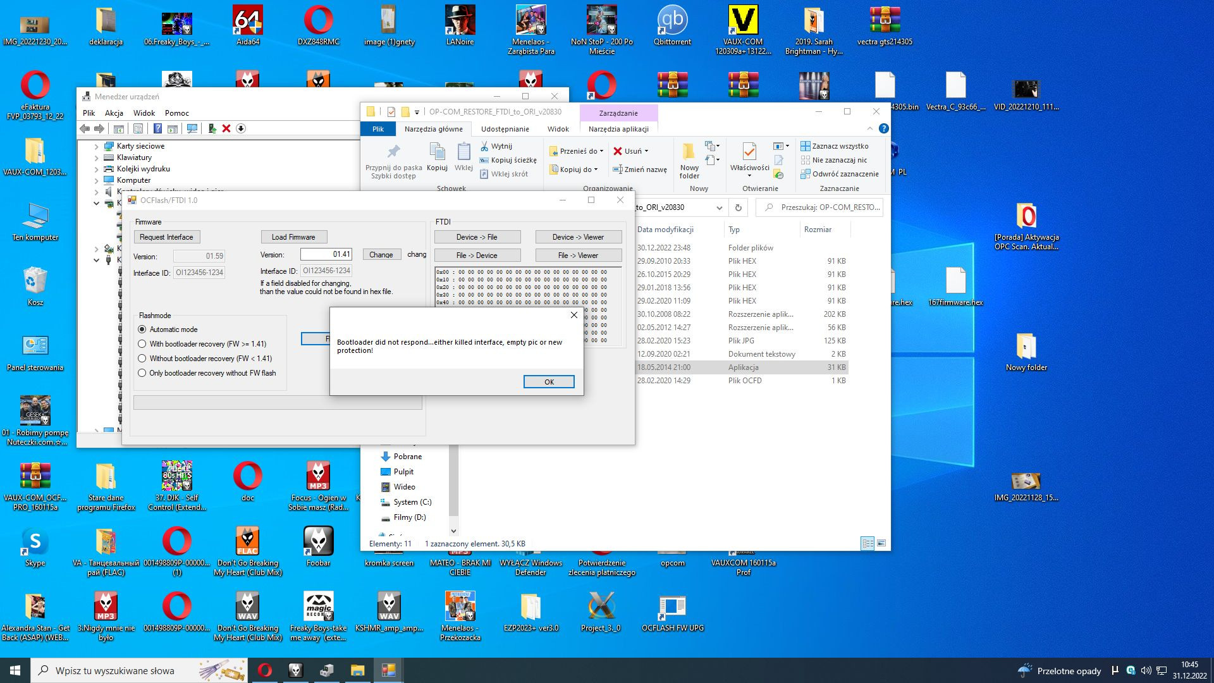Click the volume icon in system tray
This screenshot has height=683, width=1214.
pos(1146,670)
